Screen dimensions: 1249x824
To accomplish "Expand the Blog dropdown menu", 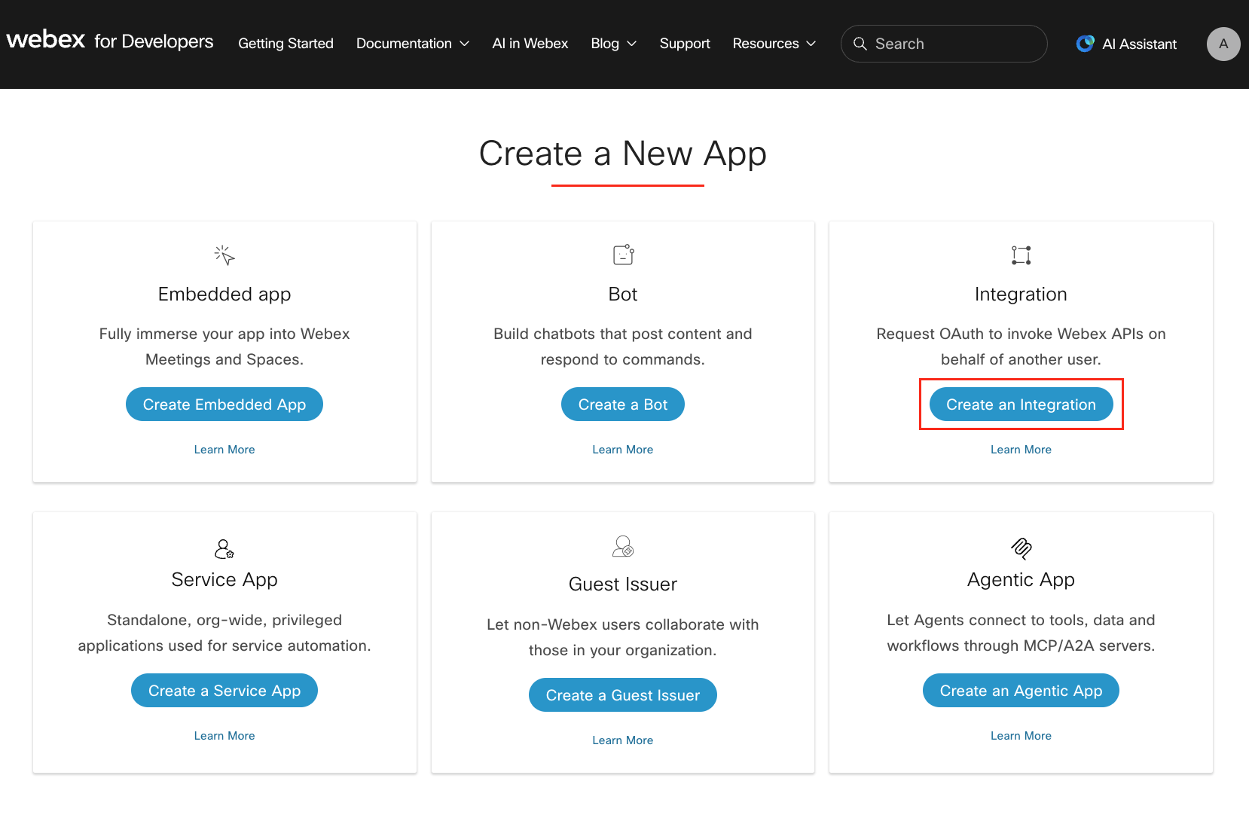I will 614,44.
